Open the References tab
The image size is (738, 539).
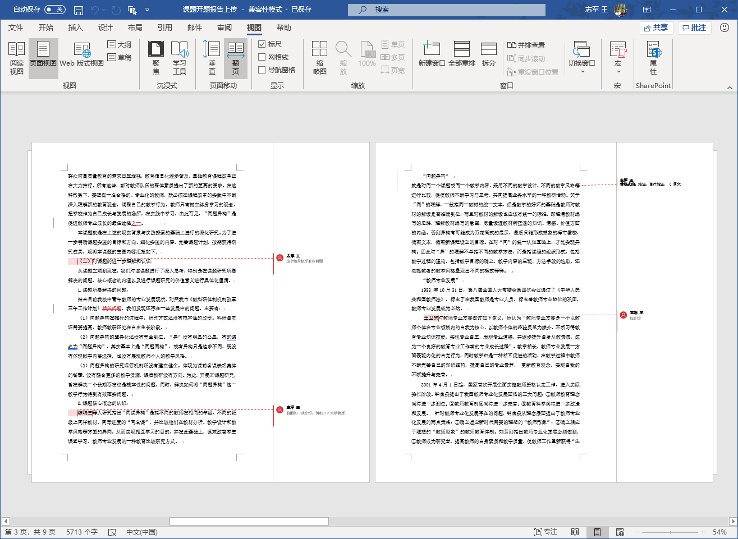coord(164,27)
